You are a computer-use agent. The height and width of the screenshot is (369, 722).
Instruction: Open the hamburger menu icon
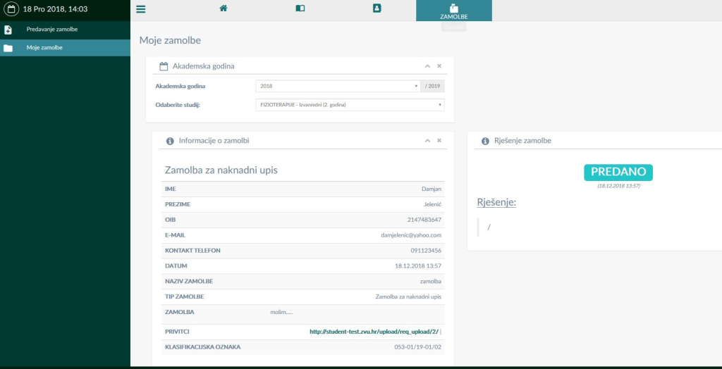click(x=141, y=9)
